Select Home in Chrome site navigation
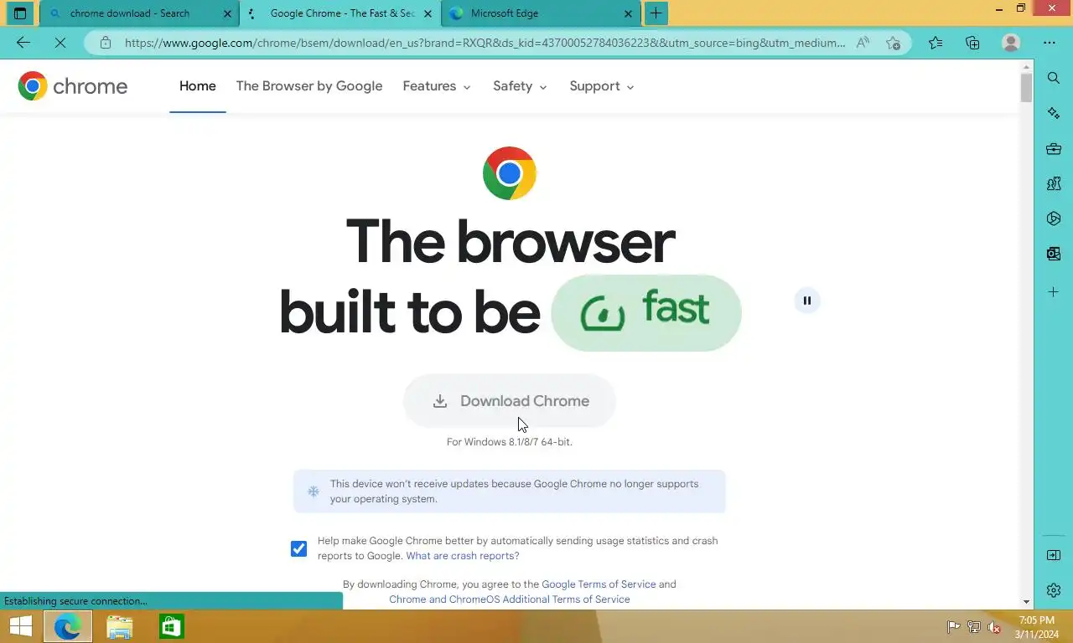This screenshot has height=643, width=1073. [198, 86]
